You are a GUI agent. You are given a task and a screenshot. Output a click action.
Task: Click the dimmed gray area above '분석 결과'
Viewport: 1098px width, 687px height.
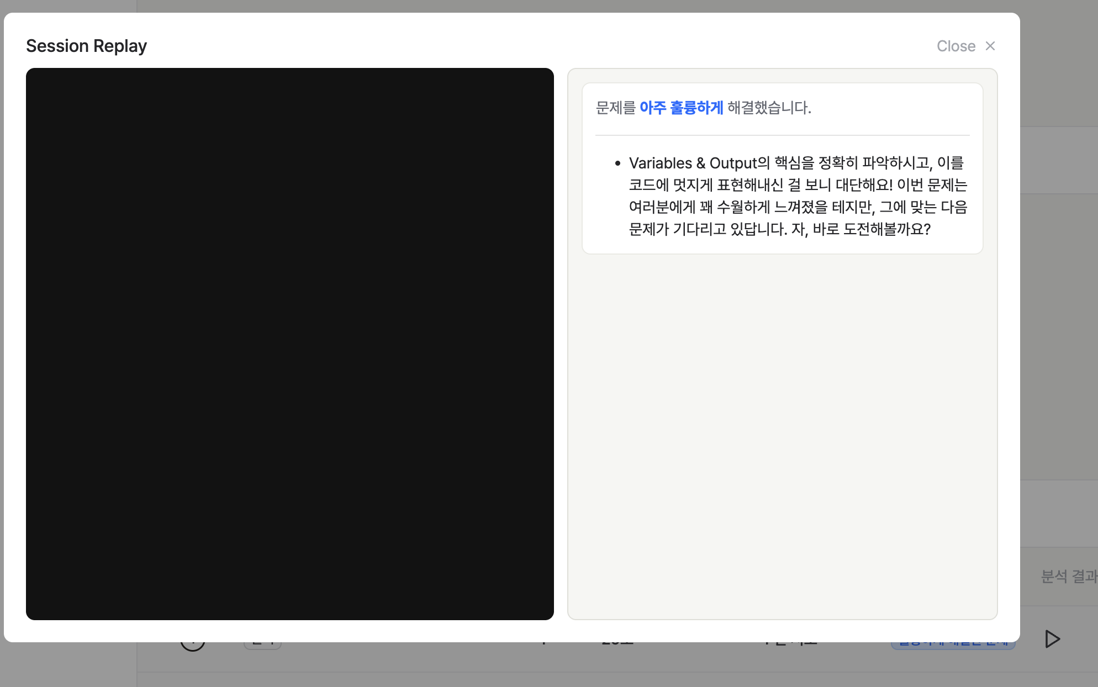[x=1058, y=514]
